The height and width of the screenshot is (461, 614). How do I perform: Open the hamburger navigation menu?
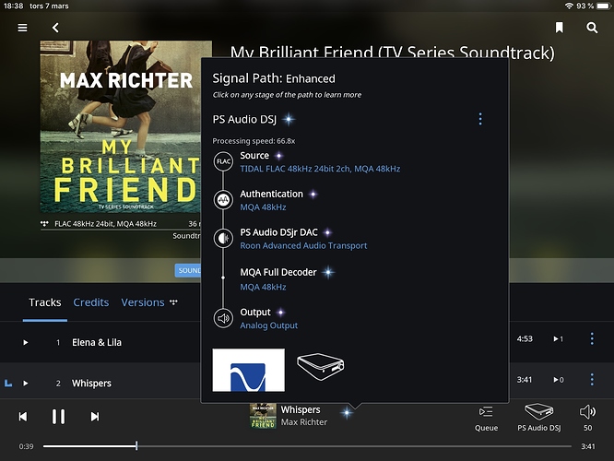point(23,28)
